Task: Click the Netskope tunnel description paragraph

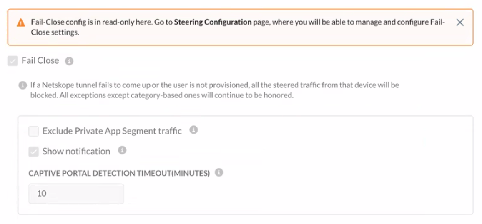Action: pos(215,90)
